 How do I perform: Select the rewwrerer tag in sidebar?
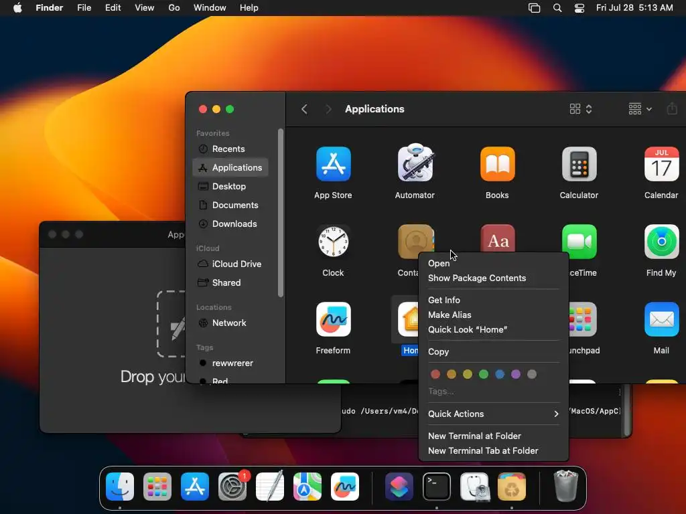[x=230, y=363]
